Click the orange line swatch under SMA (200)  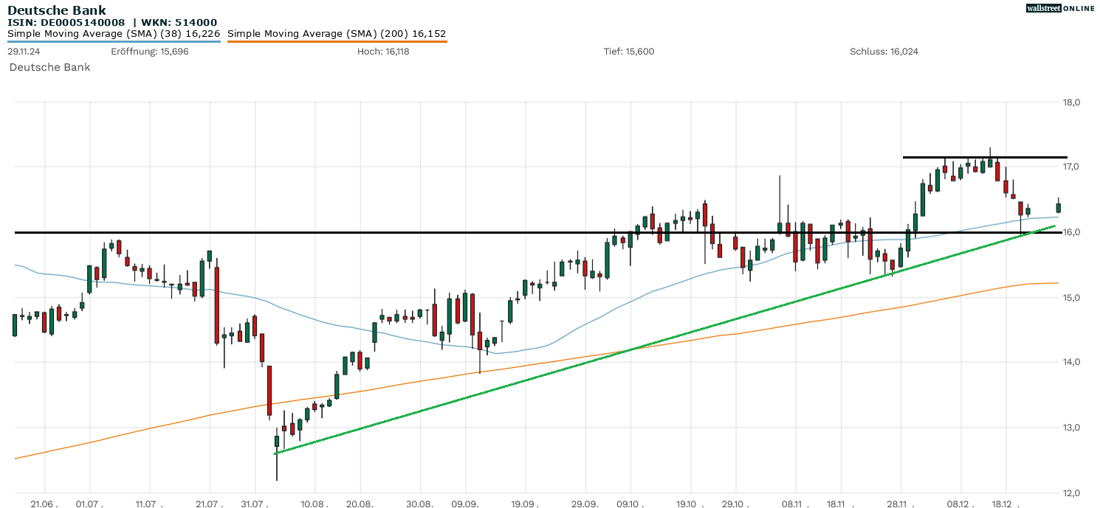[337, 41]
